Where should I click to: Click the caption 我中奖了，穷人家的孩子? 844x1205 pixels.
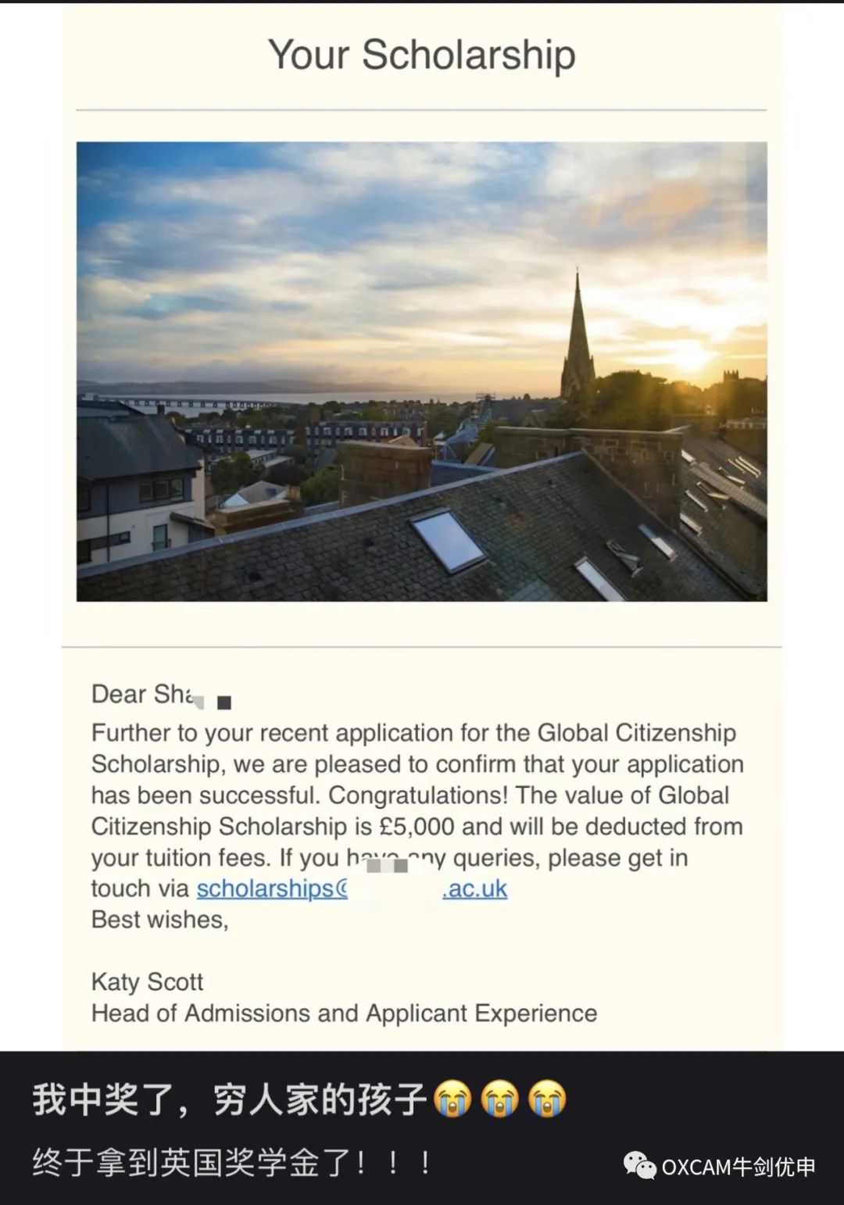click(230, 1099)
